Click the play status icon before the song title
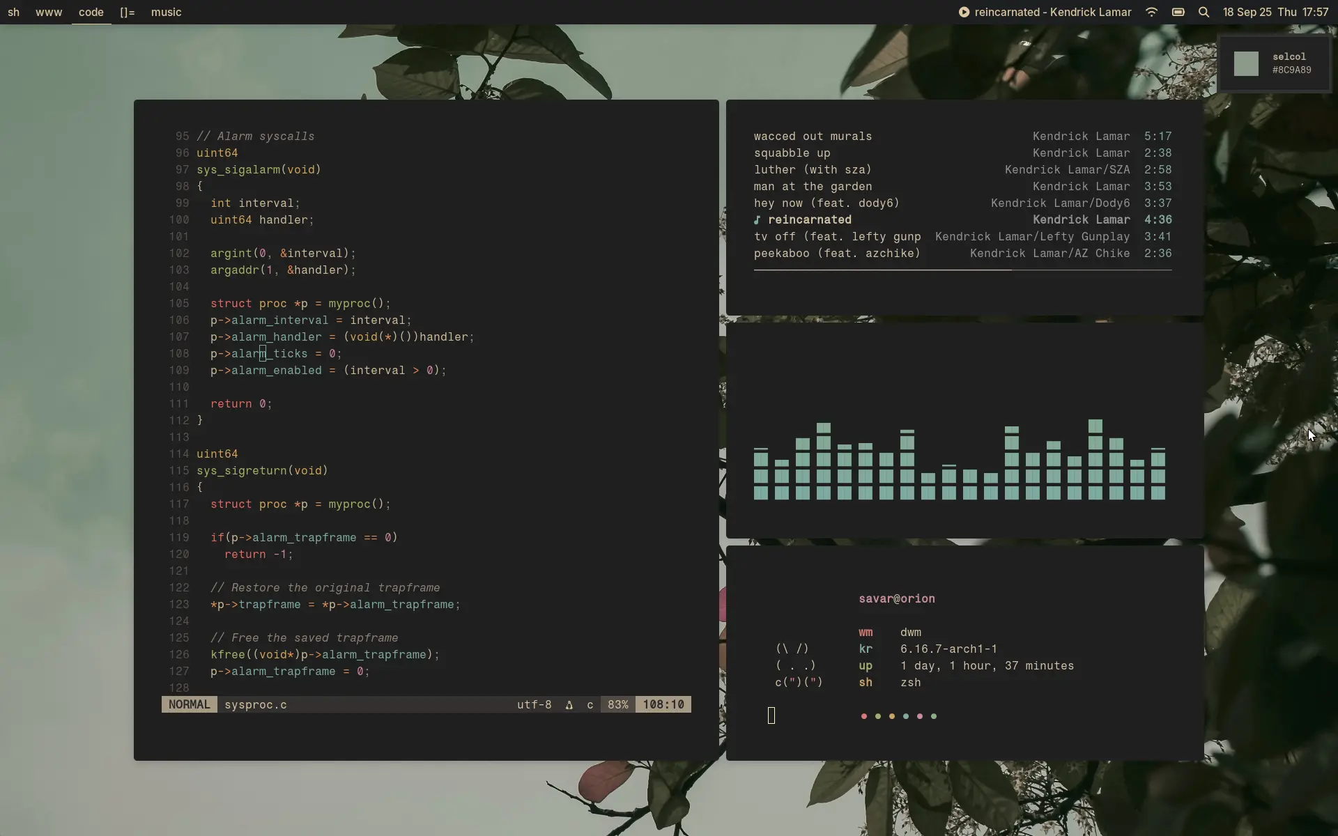 [965, 12]
